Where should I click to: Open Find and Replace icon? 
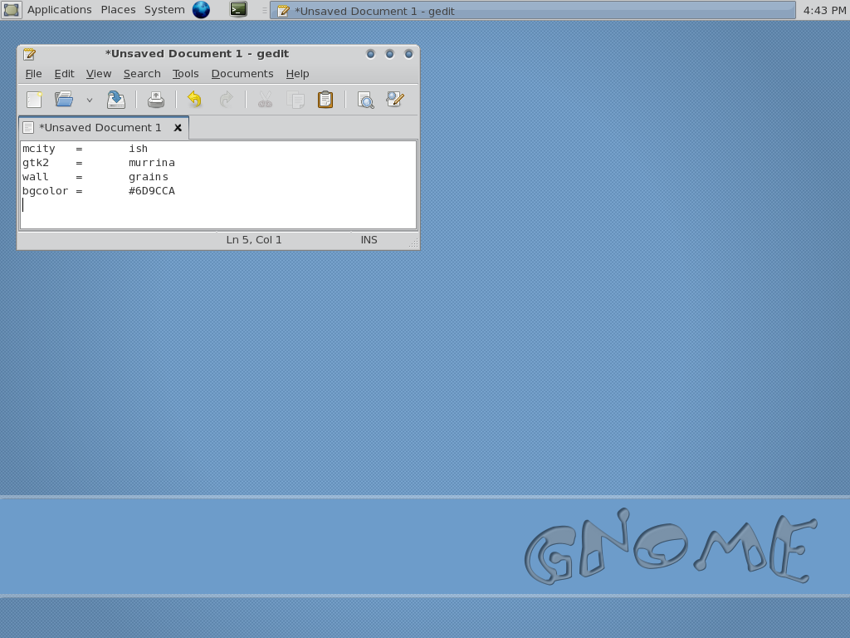coord(395,100)
